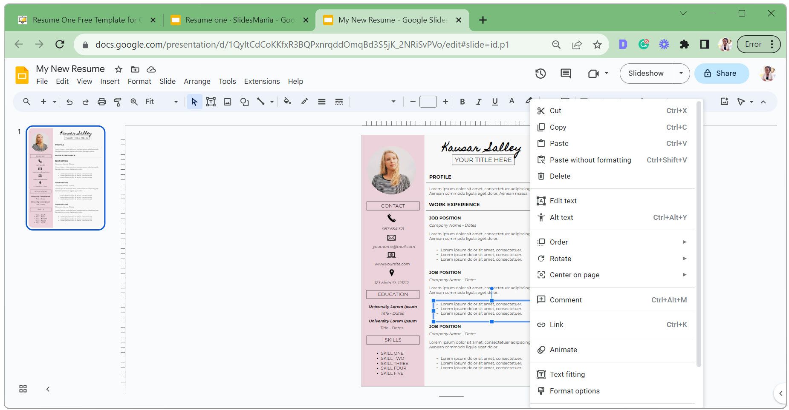Select the slide 1 thumbnail
The width and height of the screenshot is (789, 410).
pyautogui.click(x=66, y=178)
